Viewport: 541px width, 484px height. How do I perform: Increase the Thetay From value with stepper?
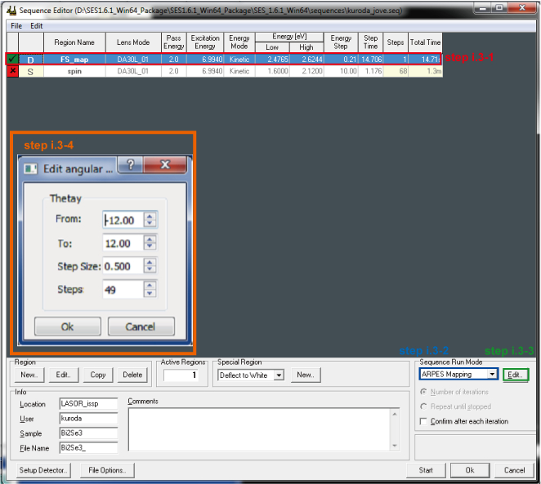(x=150, y=215)
